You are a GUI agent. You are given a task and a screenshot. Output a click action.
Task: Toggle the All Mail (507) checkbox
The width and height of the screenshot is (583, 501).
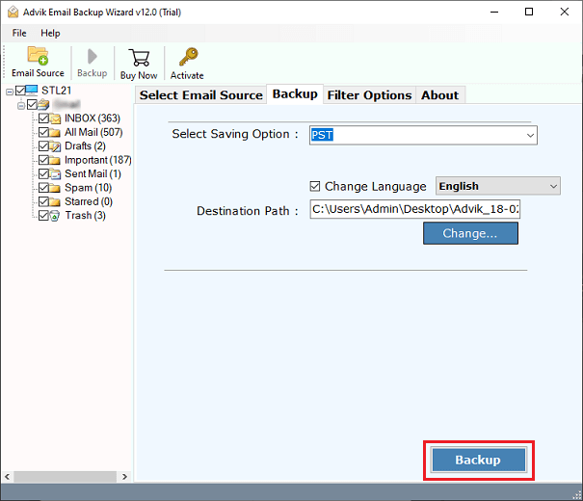(42, 133)
